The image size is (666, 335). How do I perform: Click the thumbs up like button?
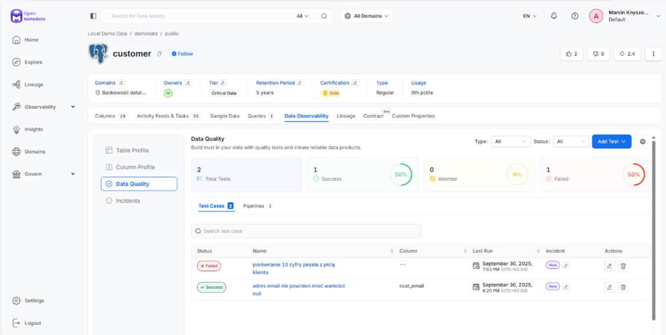tap(571, 54)
